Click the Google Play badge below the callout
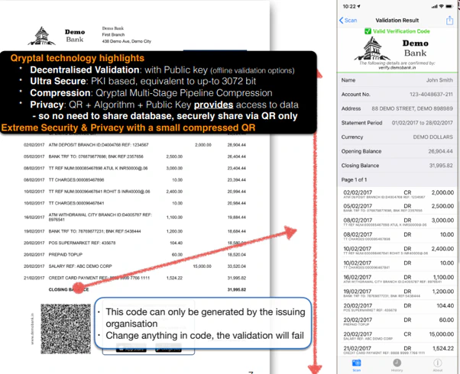460x374 pixels. pos(167,348)
